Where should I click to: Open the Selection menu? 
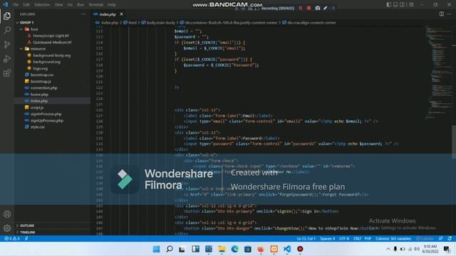click(x=42, y=5)
